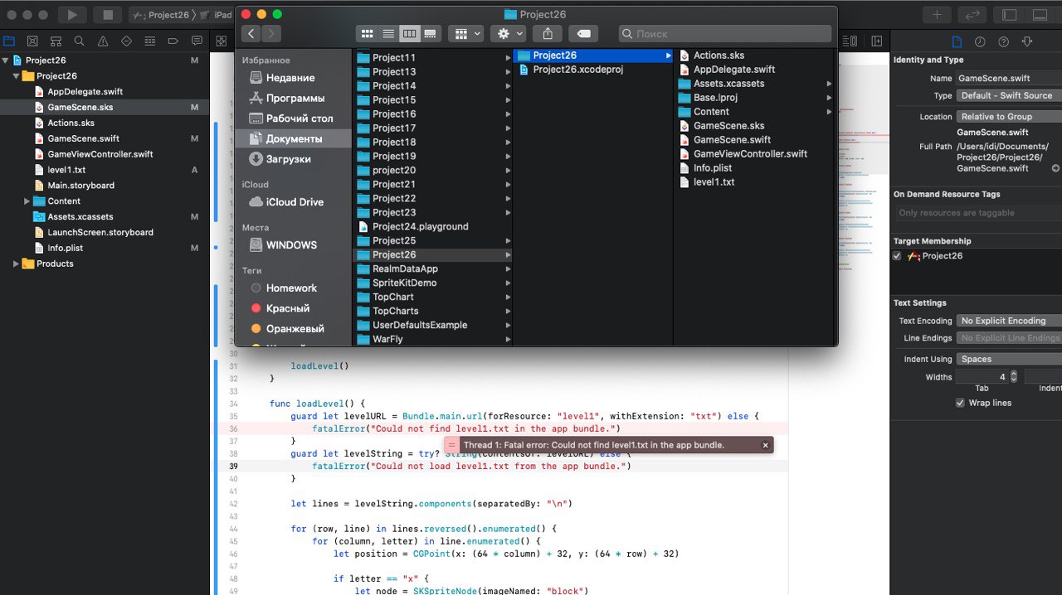
Task: Toggle the Xcode navigator panel
Action: (1009, 14)
